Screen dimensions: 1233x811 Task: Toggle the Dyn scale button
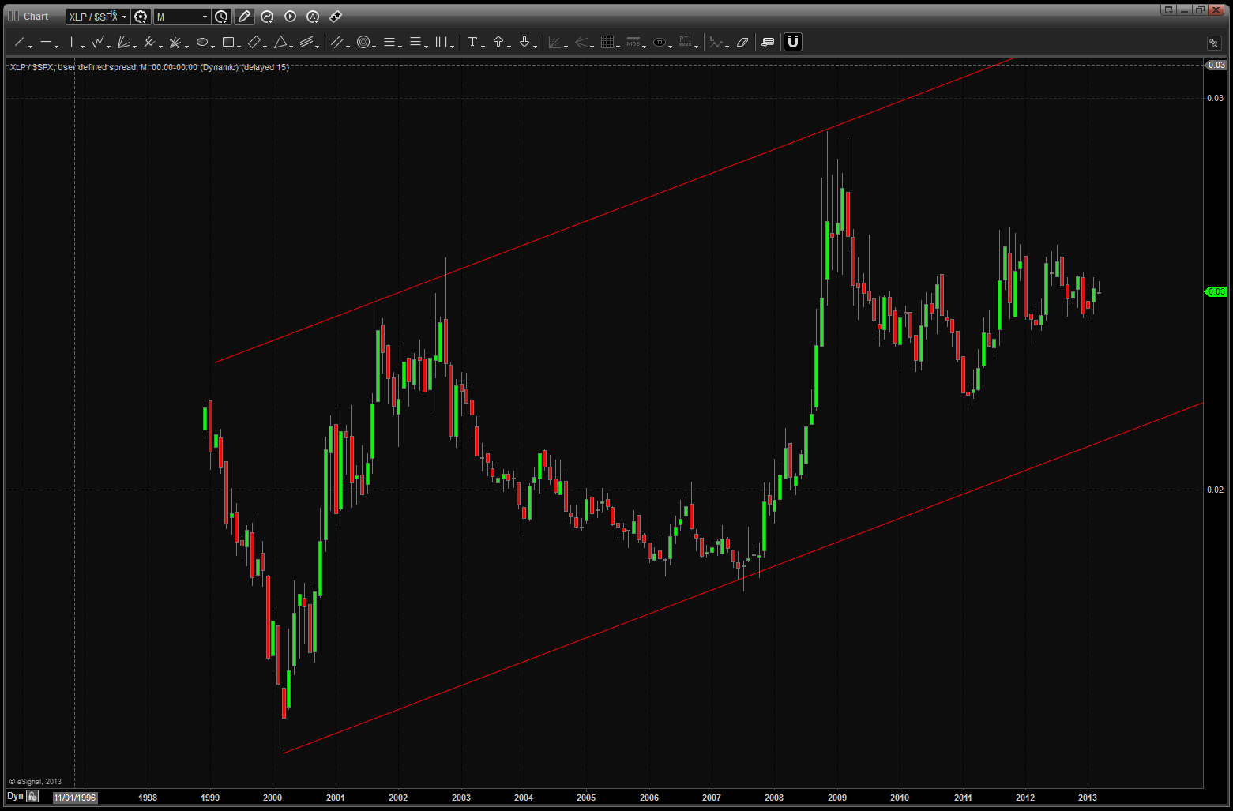pos(15,796)
